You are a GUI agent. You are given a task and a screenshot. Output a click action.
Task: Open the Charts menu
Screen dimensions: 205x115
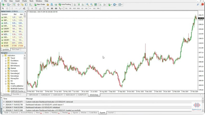coord(24,1)
